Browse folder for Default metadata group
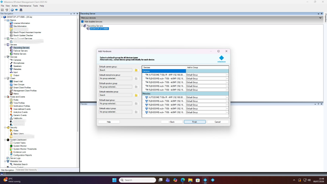The width and height of the screenshot is (327, 184). tap(136, 95)
